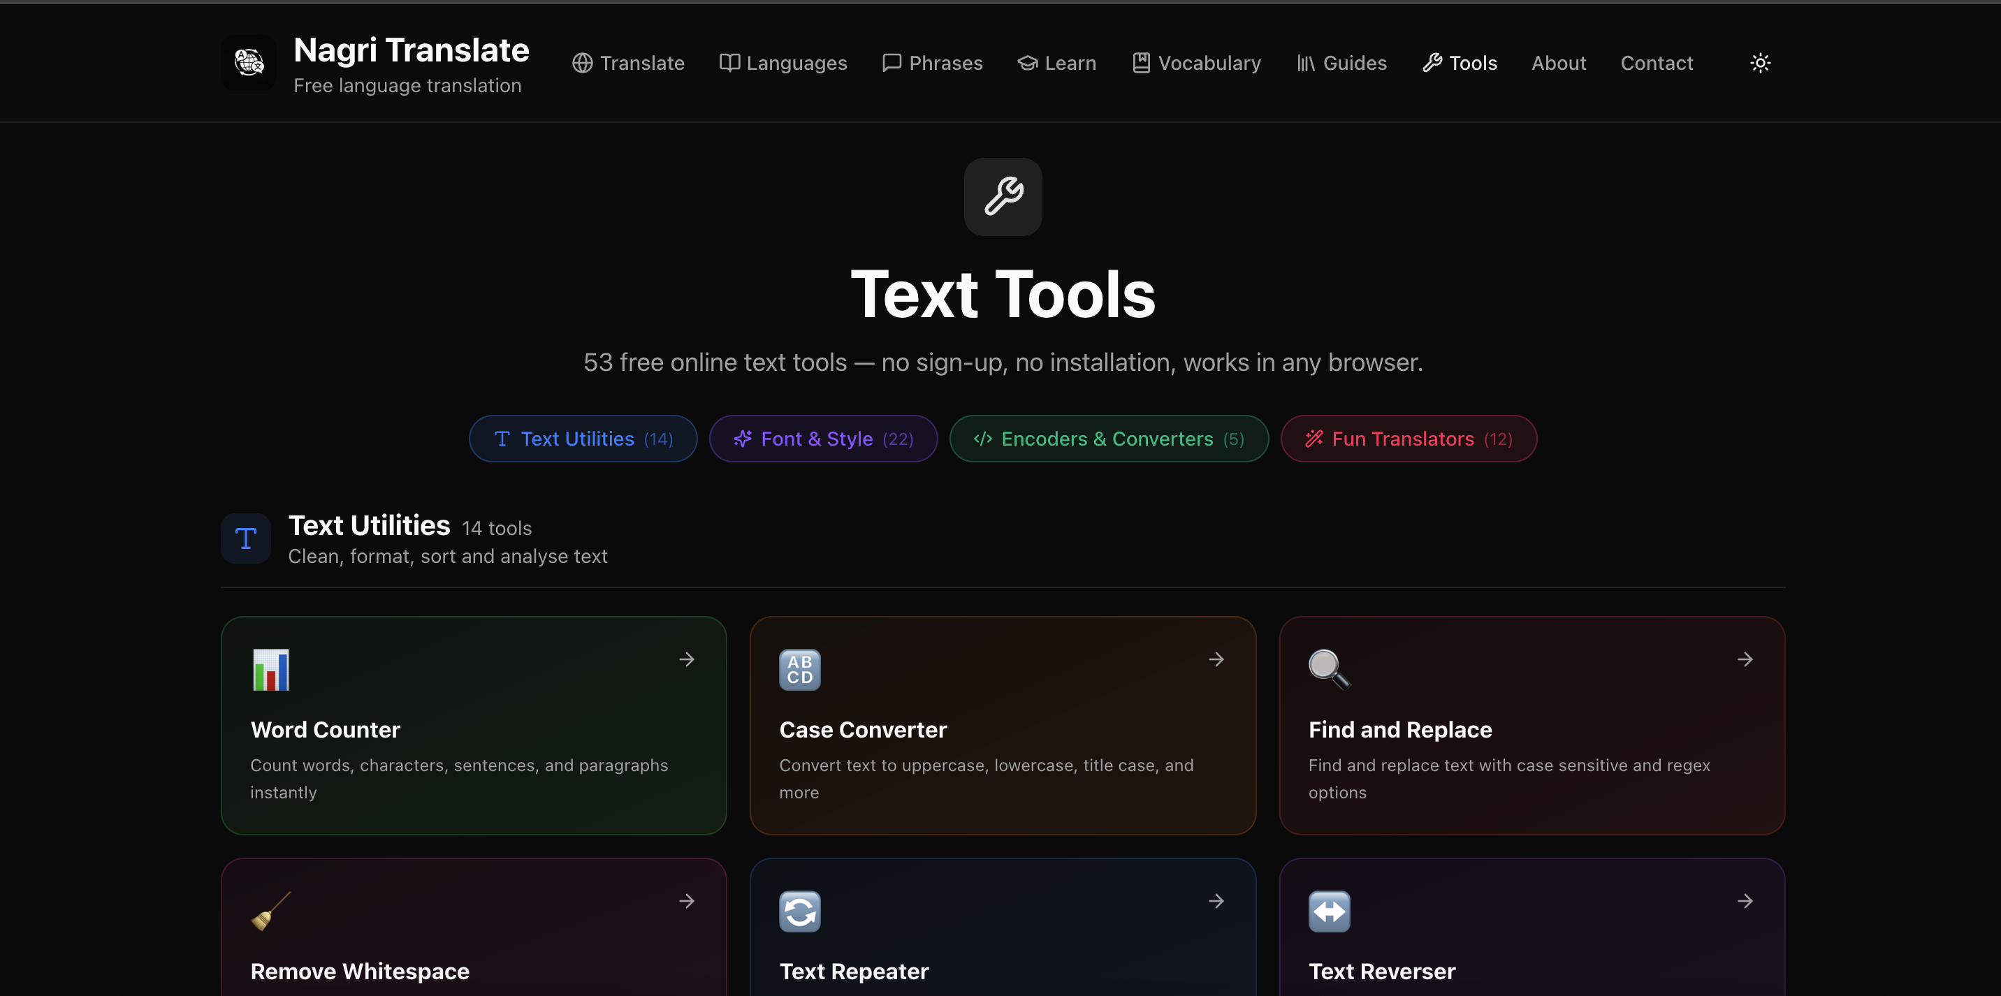Click the Nagri Translate globe logo icon
Viewport: 2001px width, 996px height.
[249, 62]
